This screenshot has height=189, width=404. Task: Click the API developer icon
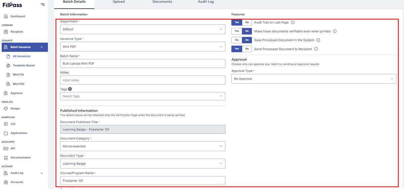(x=6, y=148)
